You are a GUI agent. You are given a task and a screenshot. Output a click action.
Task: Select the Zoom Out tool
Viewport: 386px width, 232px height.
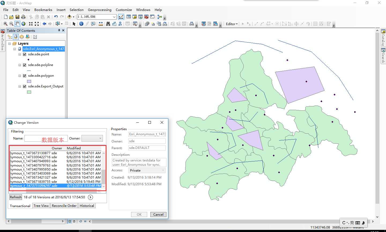coord(11,24)
